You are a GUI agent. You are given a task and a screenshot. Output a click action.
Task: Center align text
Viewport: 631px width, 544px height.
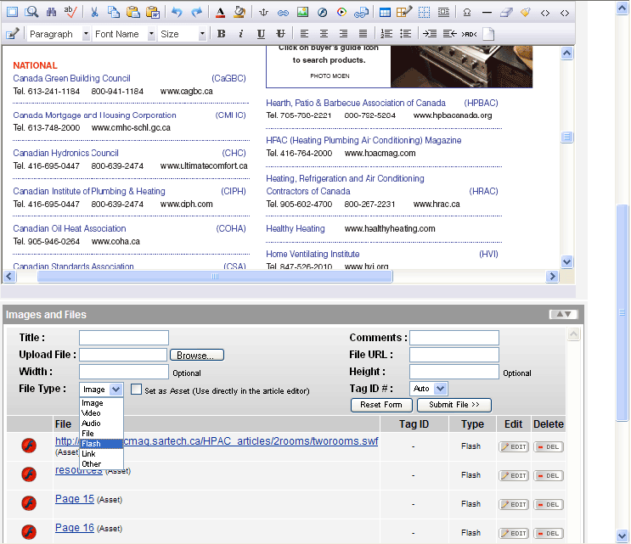pyautogui.click(x=324, y=34)
